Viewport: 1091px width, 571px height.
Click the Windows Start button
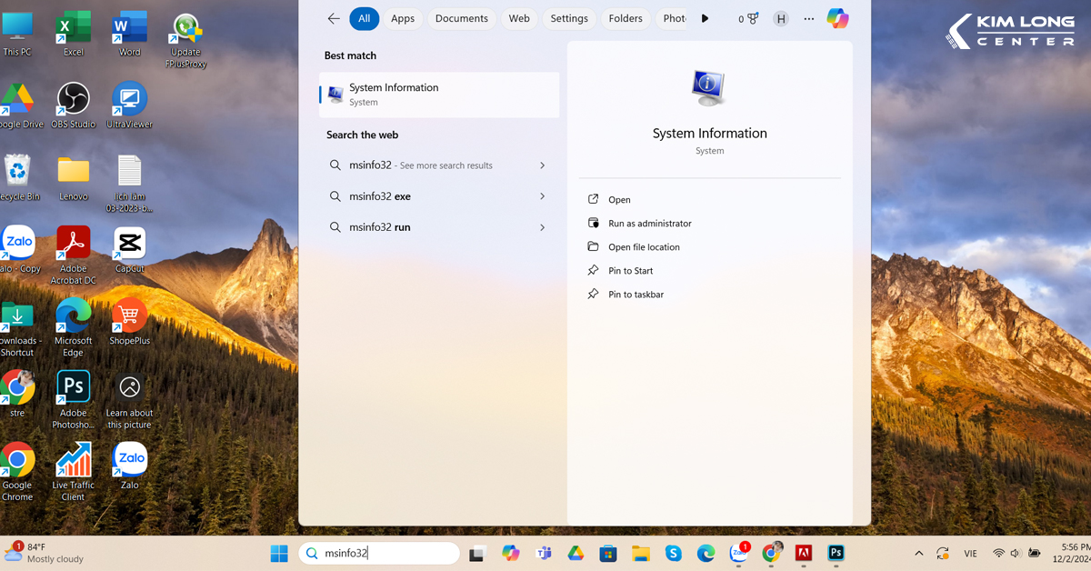pyautogui.click(x=279, y=553)
